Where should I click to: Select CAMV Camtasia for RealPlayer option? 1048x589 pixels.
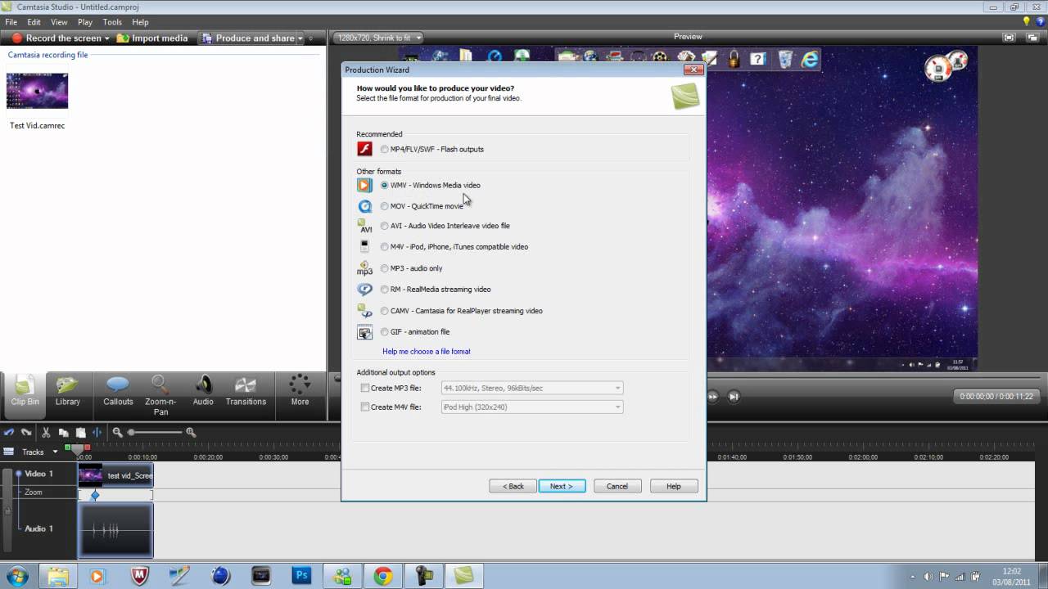[384, 311]
